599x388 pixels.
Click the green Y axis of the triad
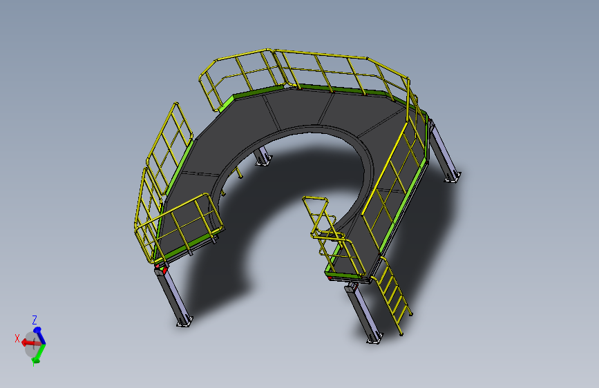tap(39, 354)
